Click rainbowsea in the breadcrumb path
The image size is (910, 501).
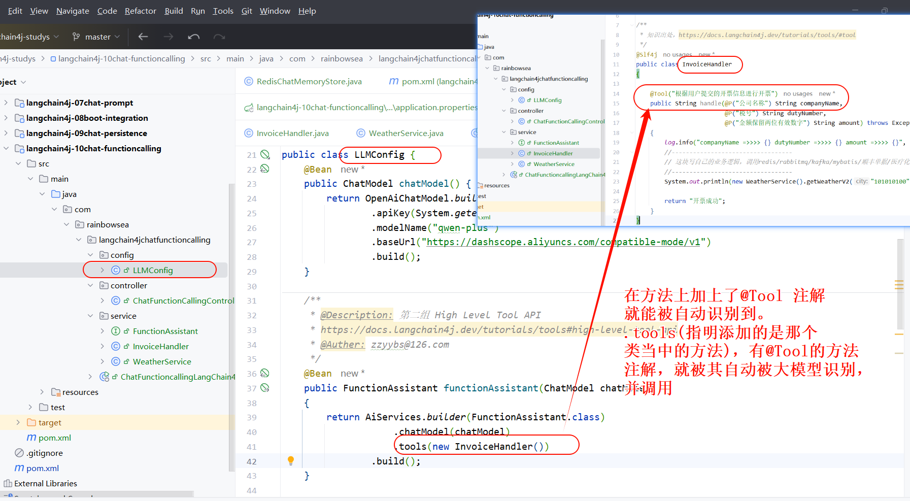(x=342, y=59)
